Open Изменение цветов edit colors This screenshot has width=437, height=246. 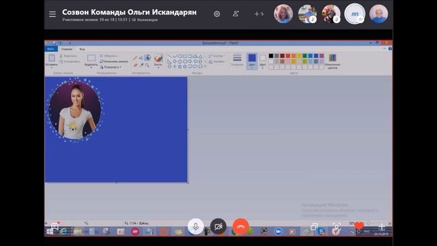(333, 61)
